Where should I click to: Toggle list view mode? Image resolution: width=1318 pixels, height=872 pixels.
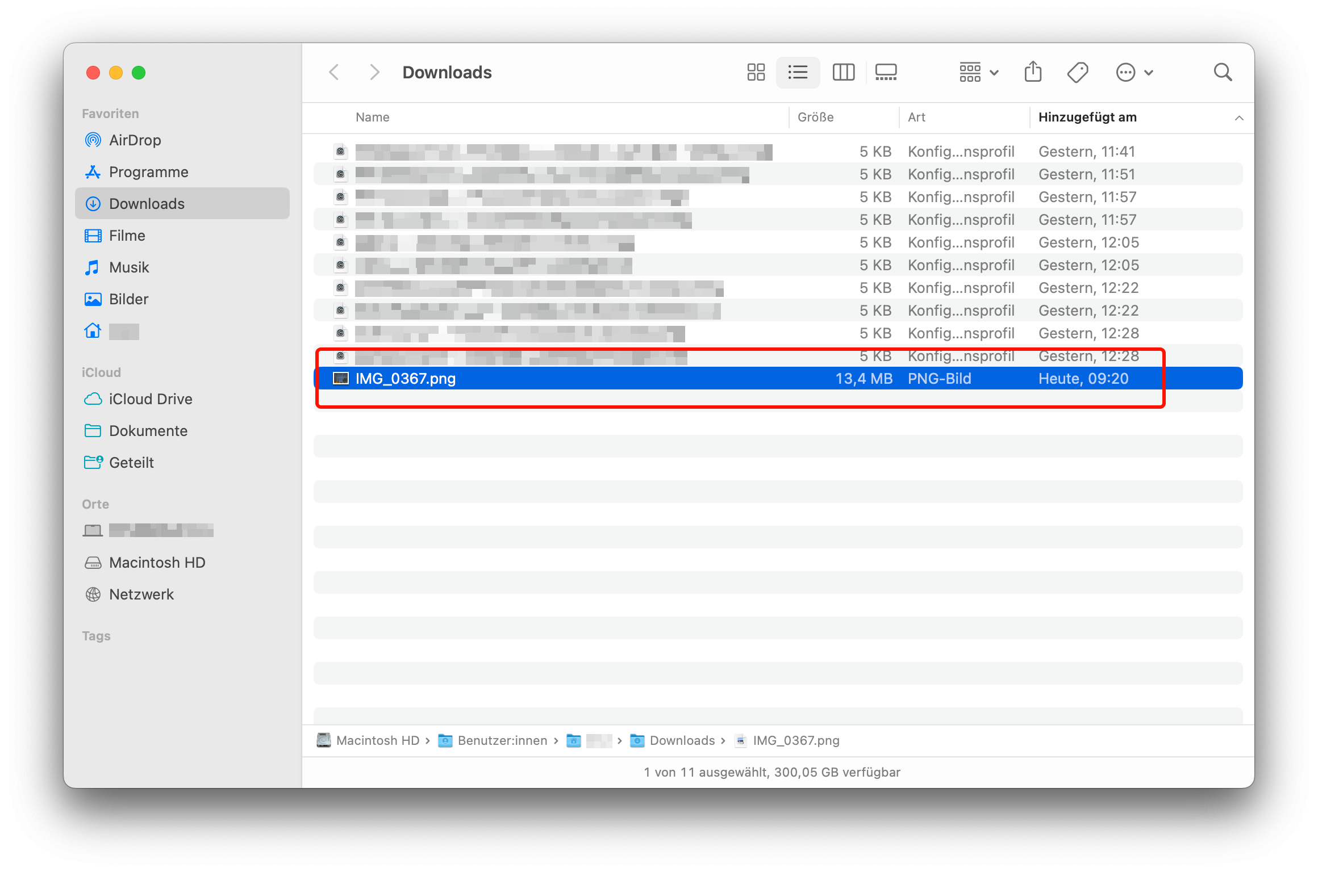[x=798, y=72]
